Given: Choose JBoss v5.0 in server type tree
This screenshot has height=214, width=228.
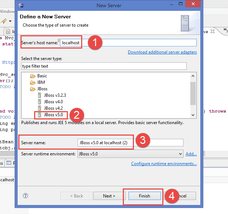Looking at the screenshot, I should coord(54,115).
